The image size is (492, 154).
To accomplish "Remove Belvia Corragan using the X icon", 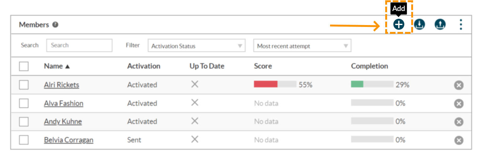I will point(459,140).
